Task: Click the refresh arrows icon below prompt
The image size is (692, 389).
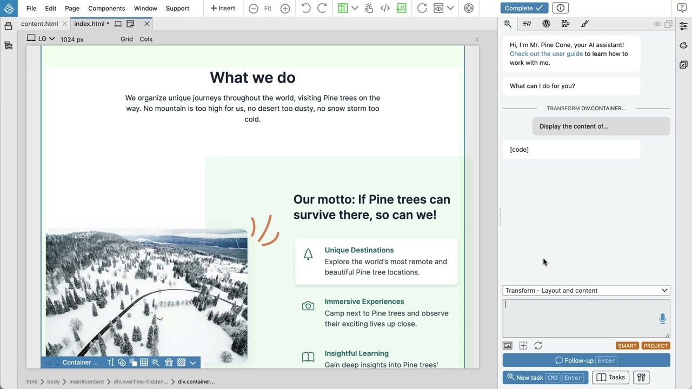Action: click(538, 346)
